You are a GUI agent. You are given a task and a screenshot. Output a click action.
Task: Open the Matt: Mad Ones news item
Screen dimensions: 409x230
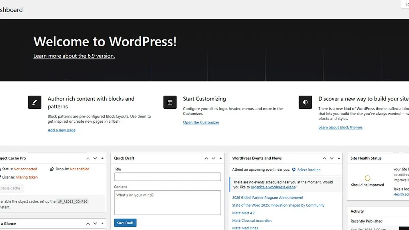pos(245,228)
